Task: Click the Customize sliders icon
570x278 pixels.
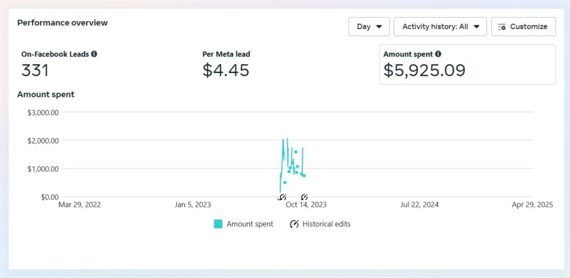Action: [502, 27]
